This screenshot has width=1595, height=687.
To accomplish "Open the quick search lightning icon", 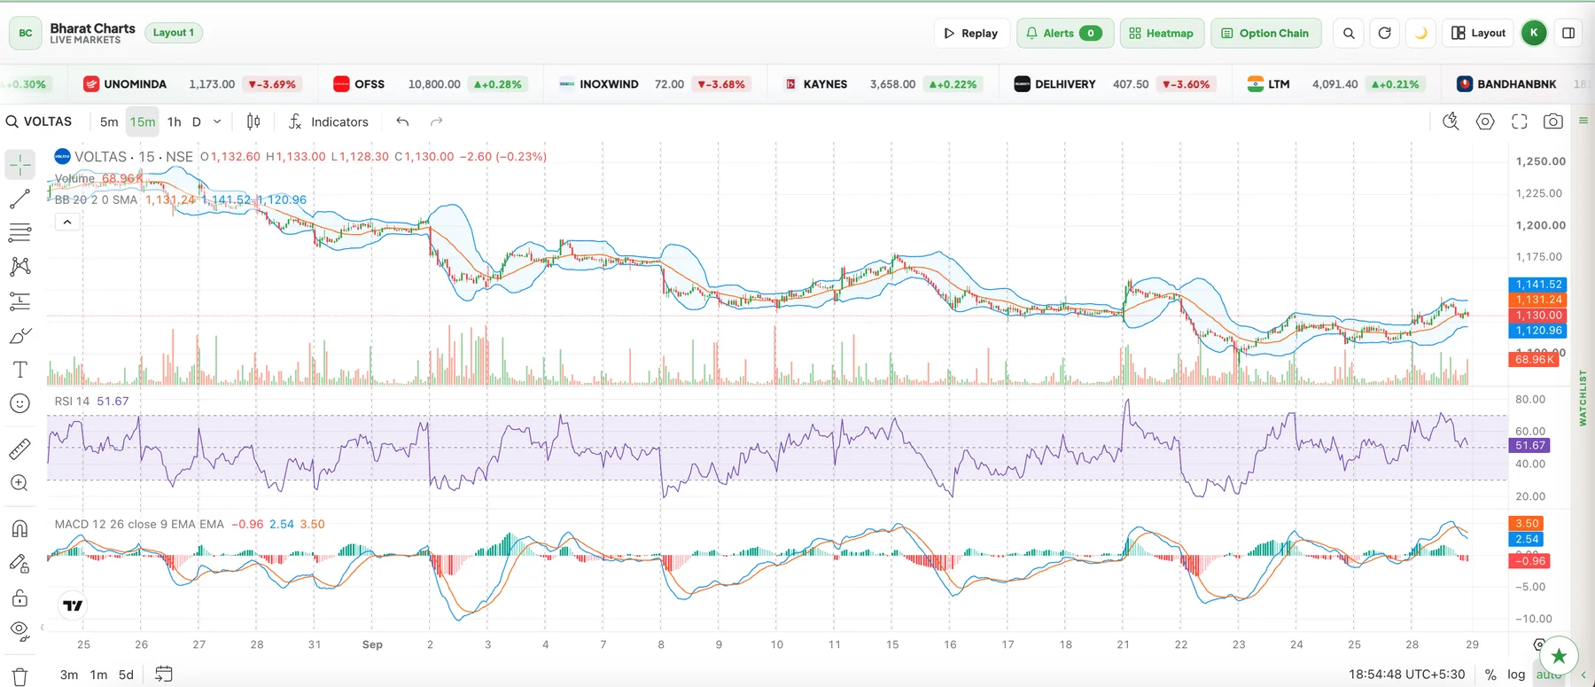I will (x=1451, y=121).
